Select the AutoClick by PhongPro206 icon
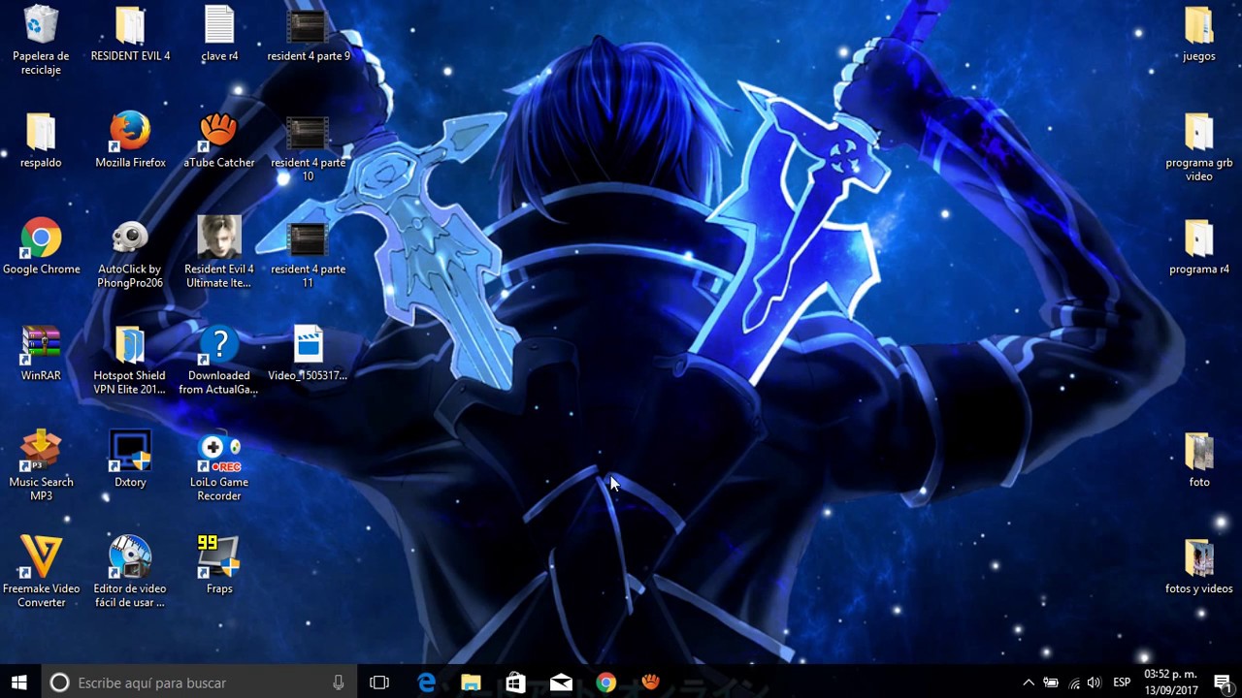 [130, 254]
